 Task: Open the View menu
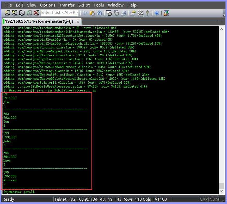pyautogui.click(x=32, y=5)
